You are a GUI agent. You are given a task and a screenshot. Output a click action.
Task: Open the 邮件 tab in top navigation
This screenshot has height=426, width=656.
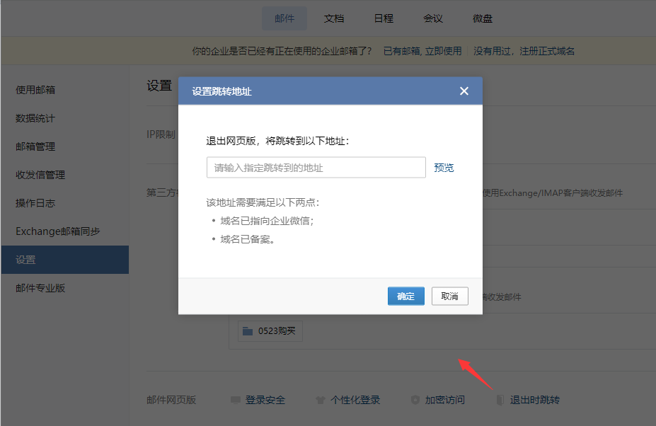click(x=284, y=18)
